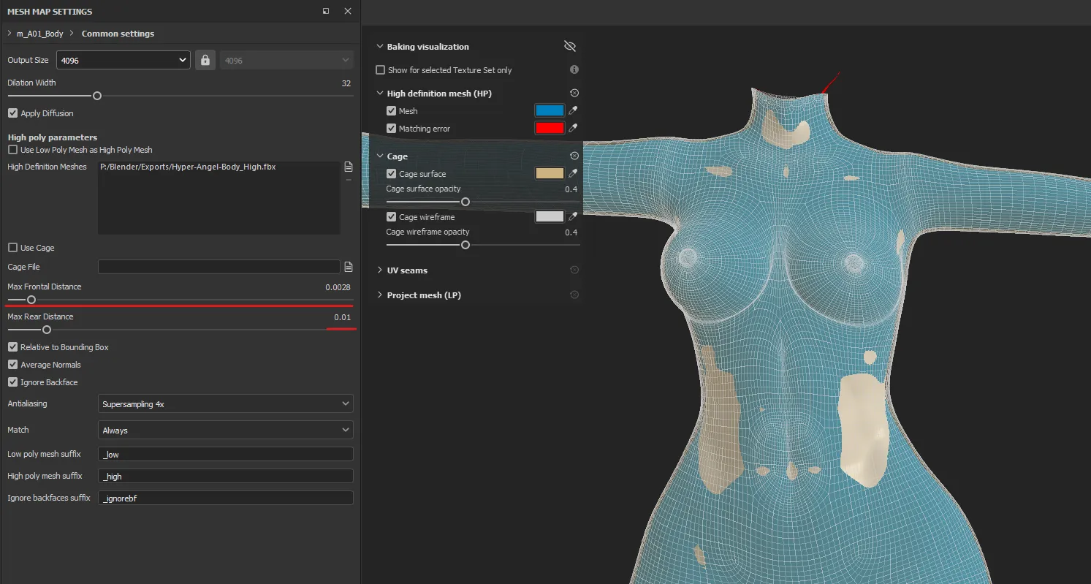Select m_A01_Body in the breadcrumb
The width and height of the screenshot is (1091, 584).
40,34
